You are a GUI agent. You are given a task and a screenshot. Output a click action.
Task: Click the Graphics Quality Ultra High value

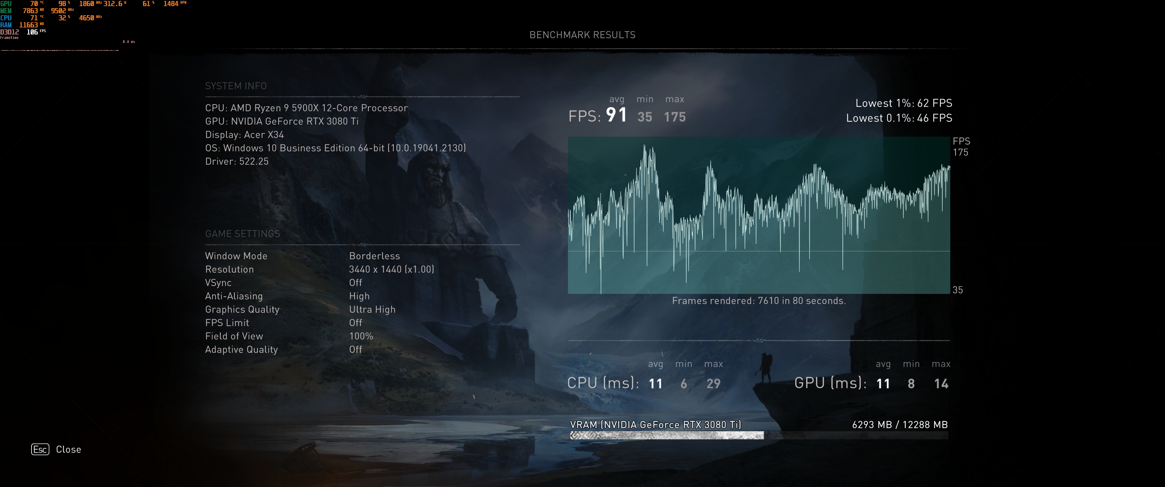(372, 309)
